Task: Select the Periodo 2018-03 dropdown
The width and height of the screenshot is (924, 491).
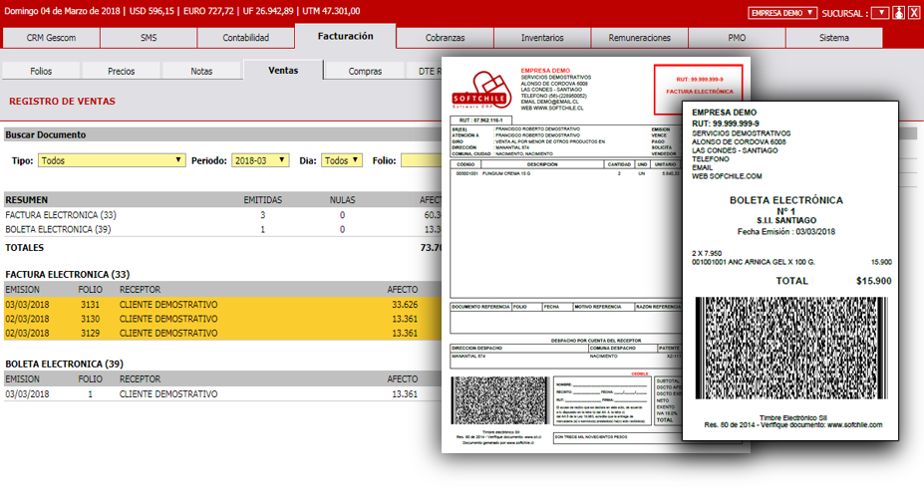Action: [x=260, y=160]
